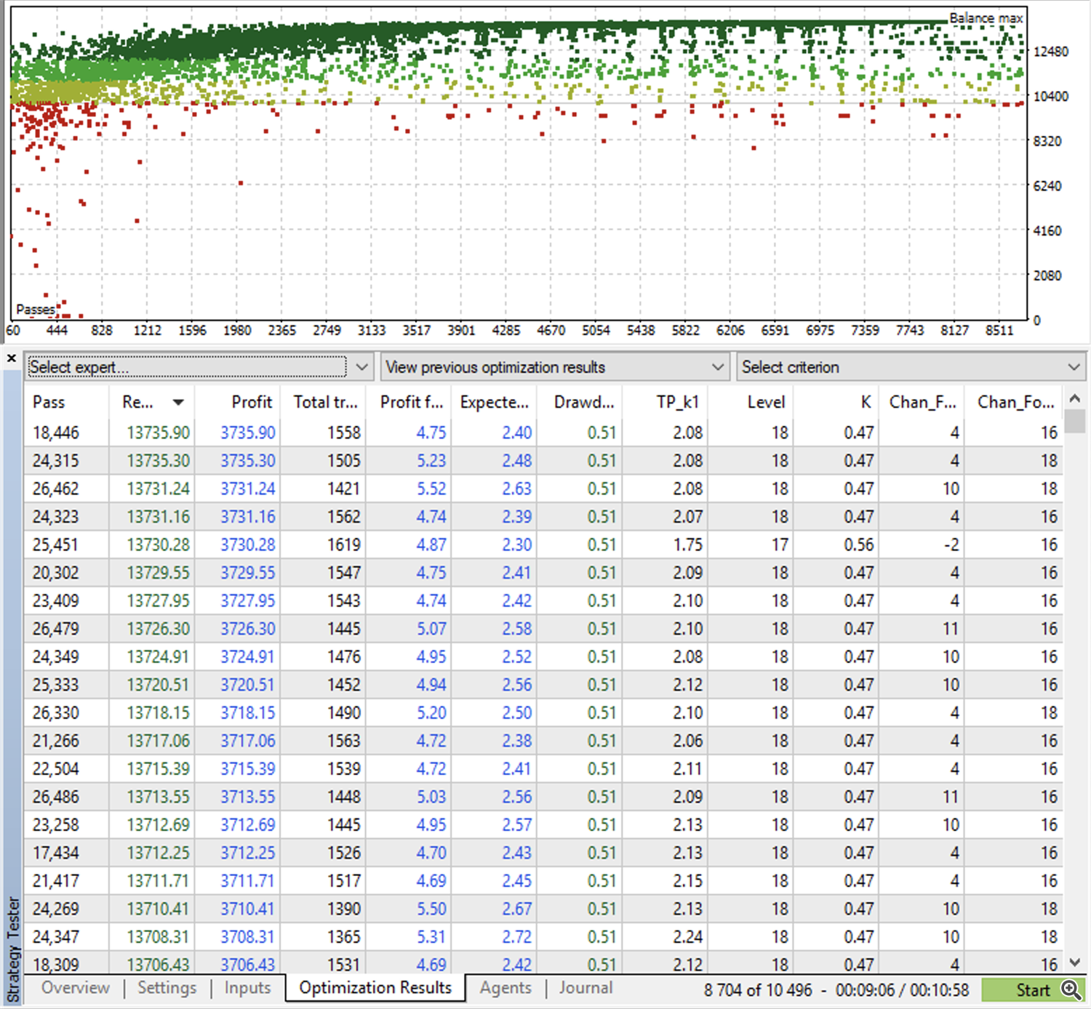This screenshot has height=1009, width=1091.
Task: Sort by K column header
Action: (836, 402)
